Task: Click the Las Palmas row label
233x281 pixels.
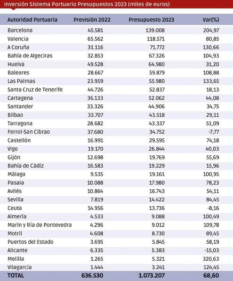Action: pos(21,81)
